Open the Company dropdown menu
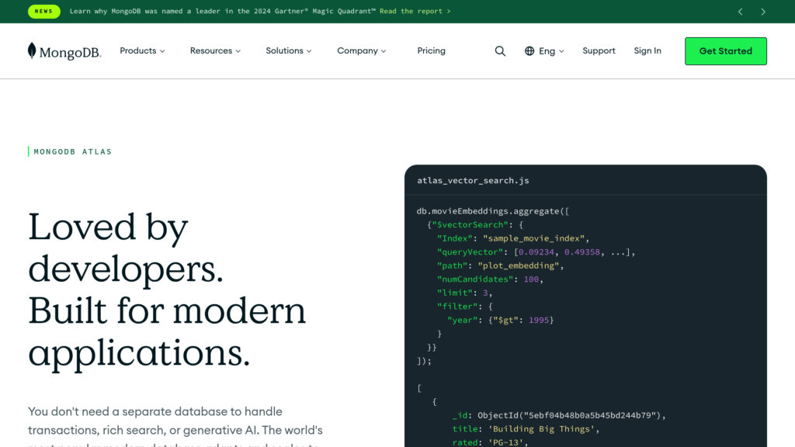 (x=362, y=51)
